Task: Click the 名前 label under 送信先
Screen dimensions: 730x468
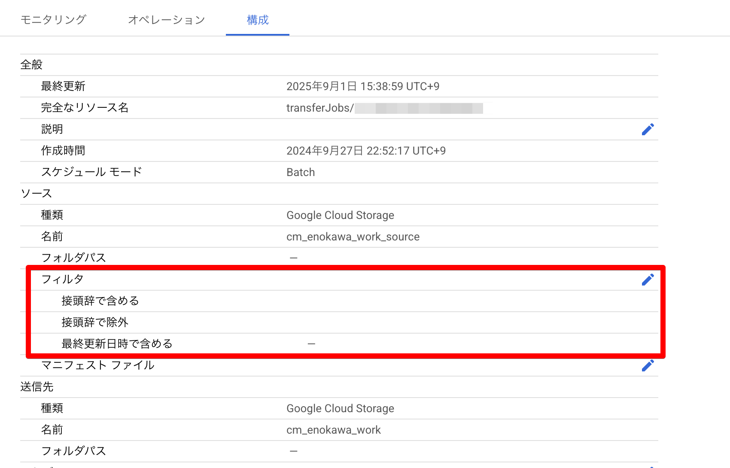Action: [52, 430]
